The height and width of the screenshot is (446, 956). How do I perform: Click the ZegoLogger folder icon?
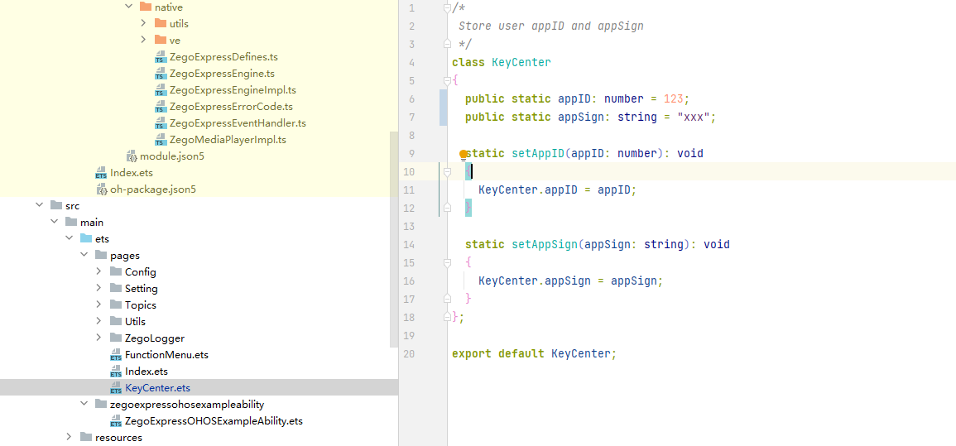116,338
